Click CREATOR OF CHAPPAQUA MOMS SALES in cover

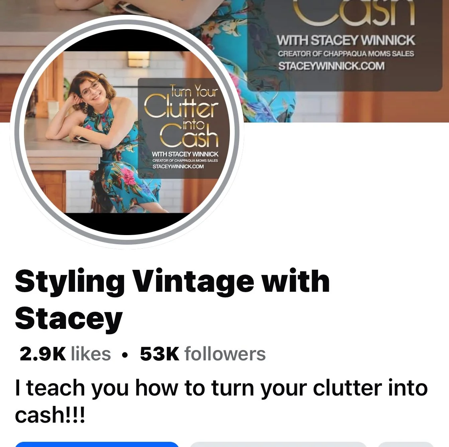pyautogui.click(x=346, y=54)
